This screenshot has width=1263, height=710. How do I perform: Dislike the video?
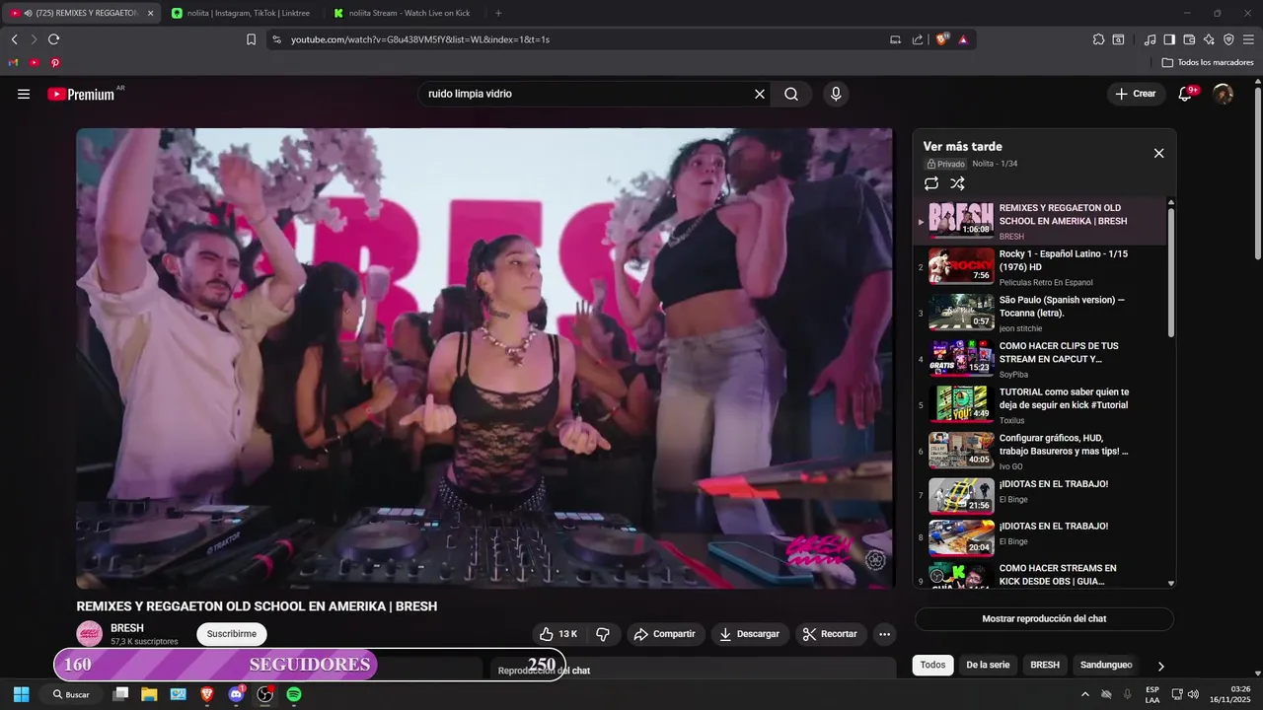pos(603,634)
